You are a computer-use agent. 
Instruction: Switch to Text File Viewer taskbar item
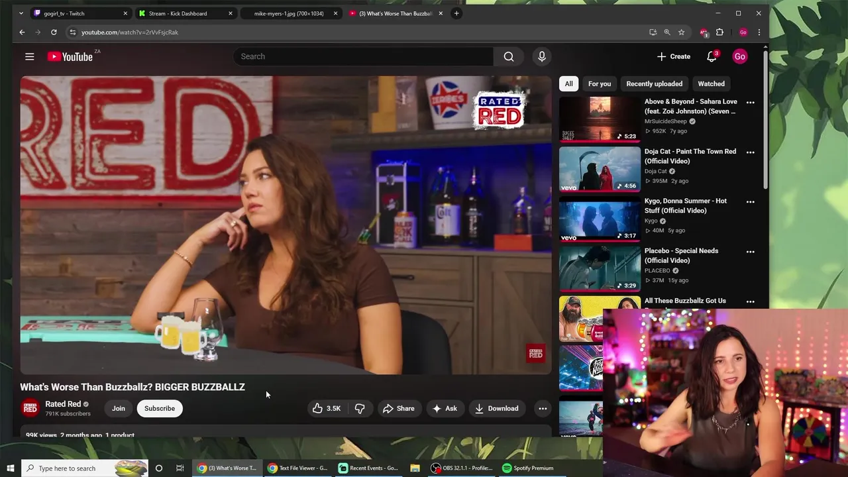click(x=297, y=468)
